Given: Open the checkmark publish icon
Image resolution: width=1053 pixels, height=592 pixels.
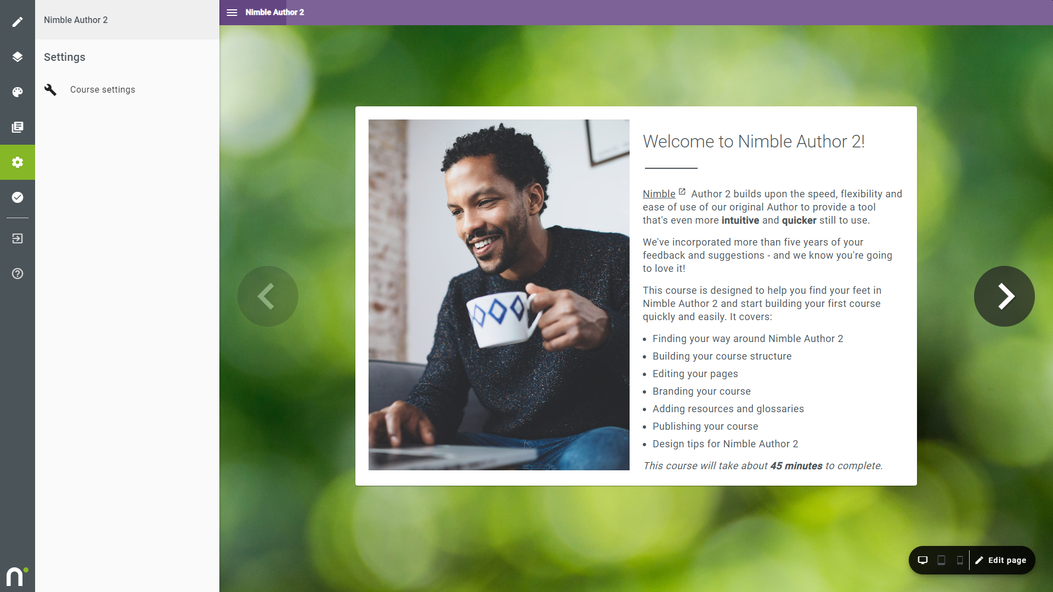Looking at the screenshot, I should pos(18,197).
